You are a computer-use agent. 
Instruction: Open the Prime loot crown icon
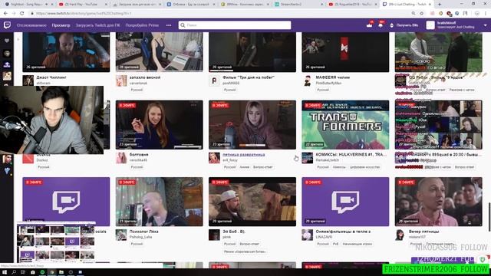click(370, 25)
